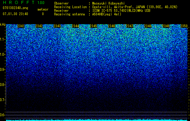190x121 pixels.
Task: Select the file name 0701302340.png
Action: (x=15, y=8)
